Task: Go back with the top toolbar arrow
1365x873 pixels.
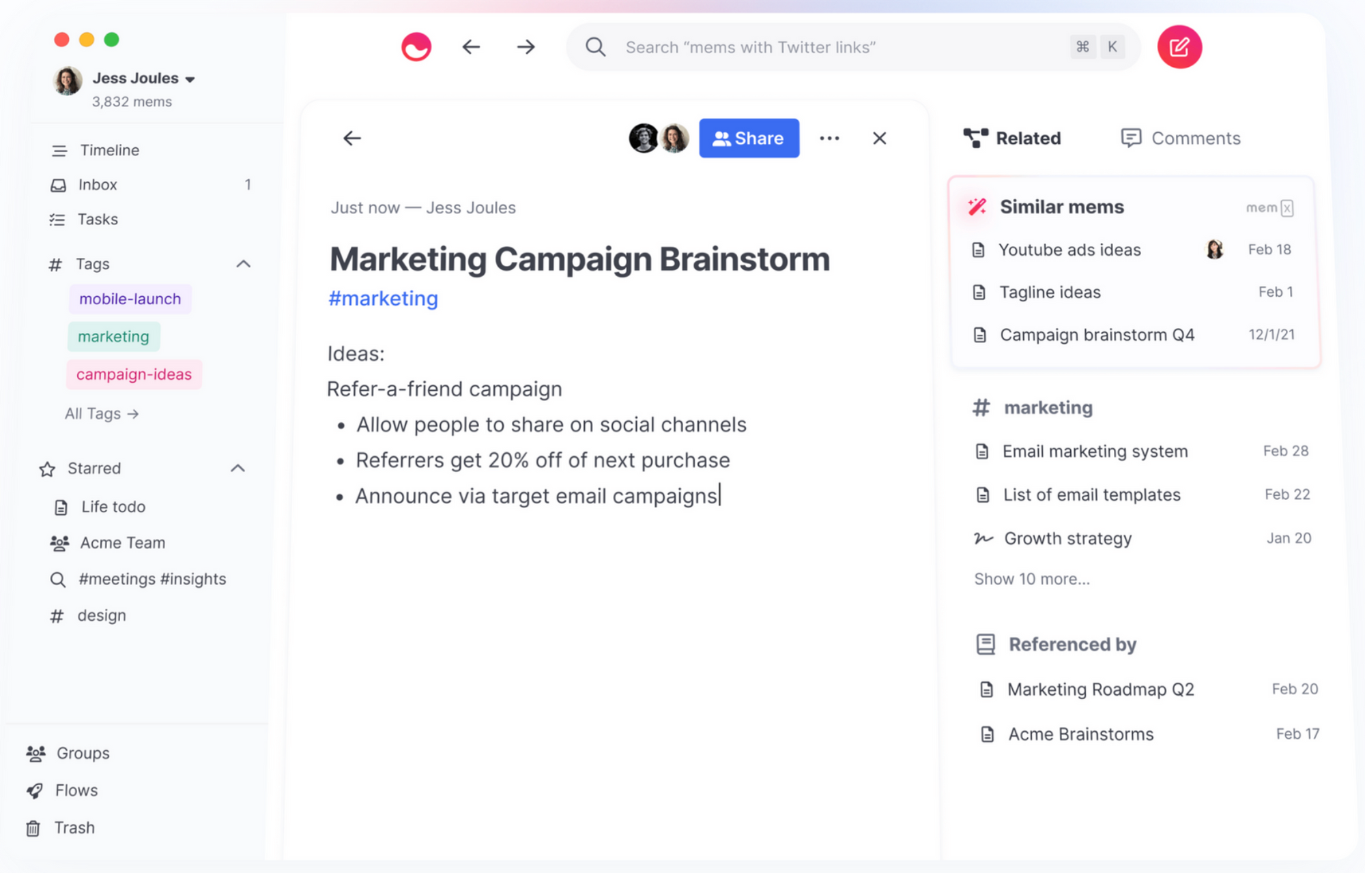Action: click(471, 47)
